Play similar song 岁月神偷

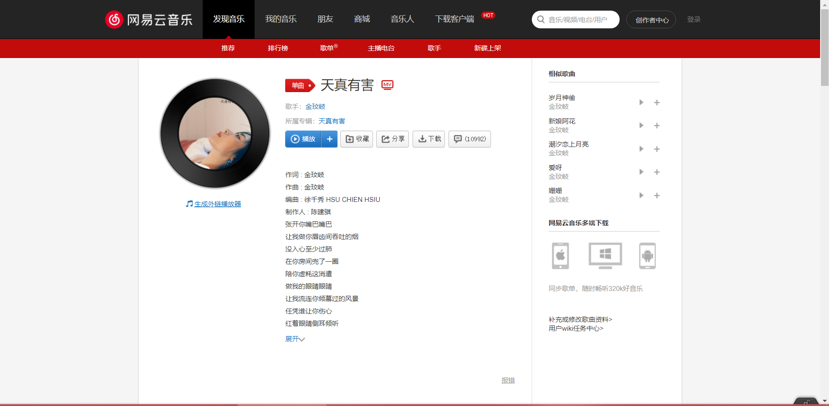click(x=641, y=102)
